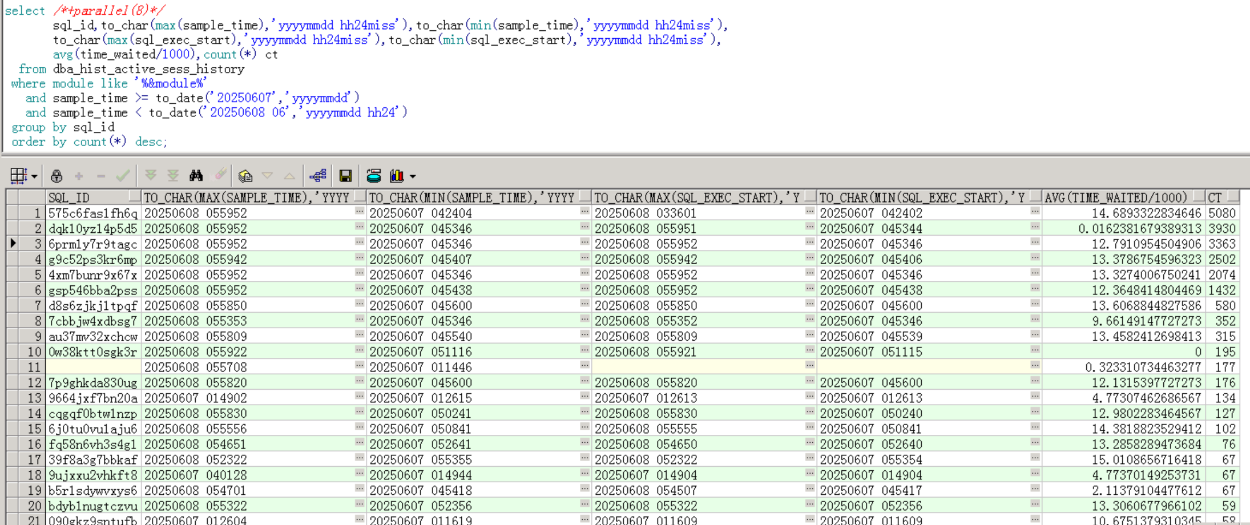Click the CT value 3930
The image size is (1250, 525).
click(x=1222, y=229)
